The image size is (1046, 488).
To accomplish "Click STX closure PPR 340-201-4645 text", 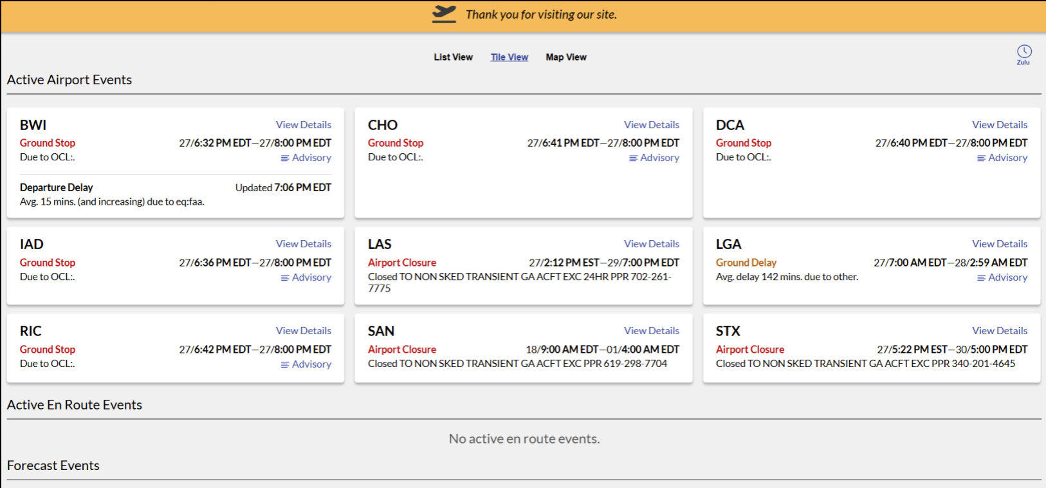I will (x=865, y=364).
